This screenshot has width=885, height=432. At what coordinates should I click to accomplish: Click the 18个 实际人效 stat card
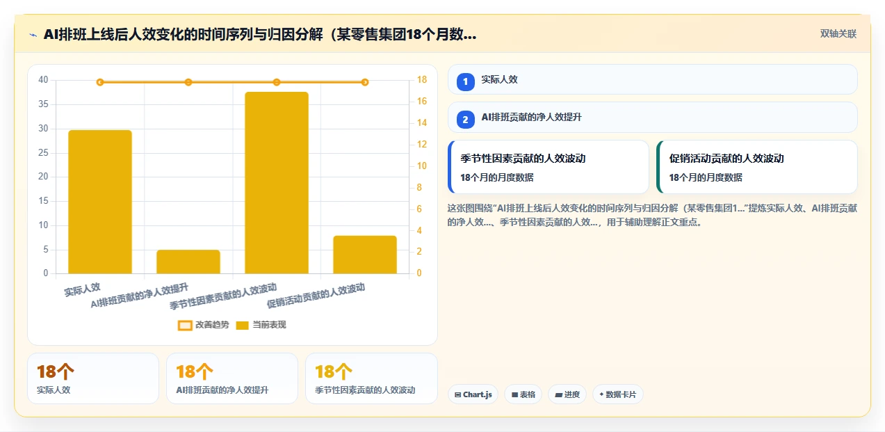coord(93,378)
